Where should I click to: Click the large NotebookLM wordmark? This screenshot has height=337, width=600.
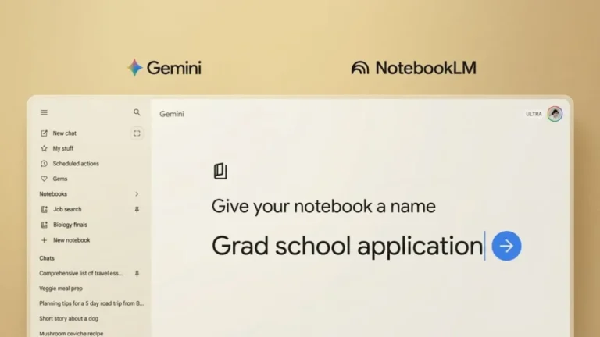tap(426, 68)
